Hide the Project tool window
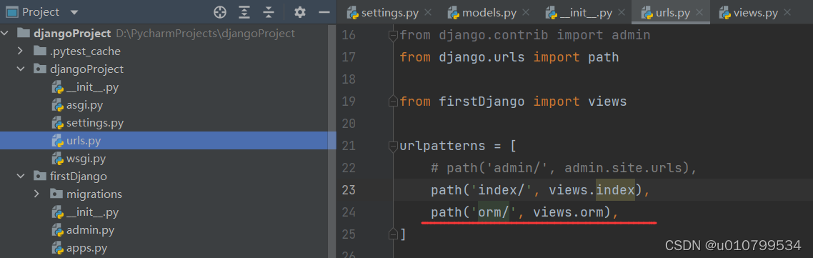The height and width of the screenshot is (258, 813). 324,12
